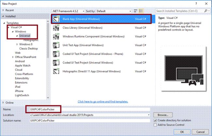212x136 pixels.
Task: Click the tree scrollbar up arrow
Action: point(48,21)
